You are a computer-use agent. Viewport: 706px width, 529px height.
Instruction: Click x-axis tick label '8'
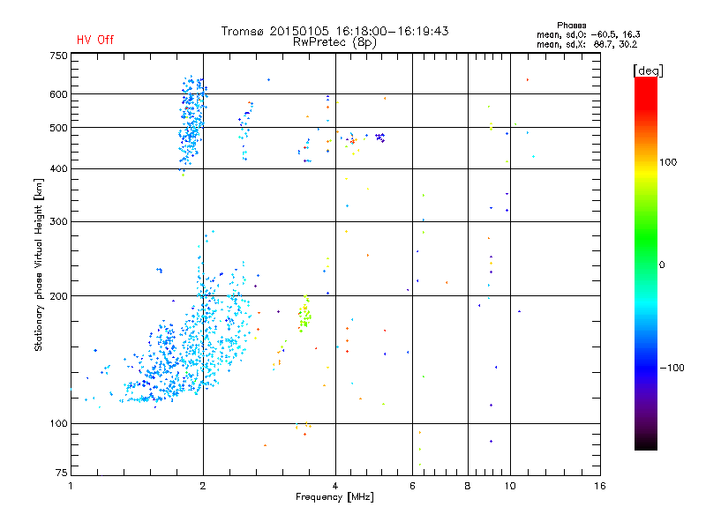[468, 486]
